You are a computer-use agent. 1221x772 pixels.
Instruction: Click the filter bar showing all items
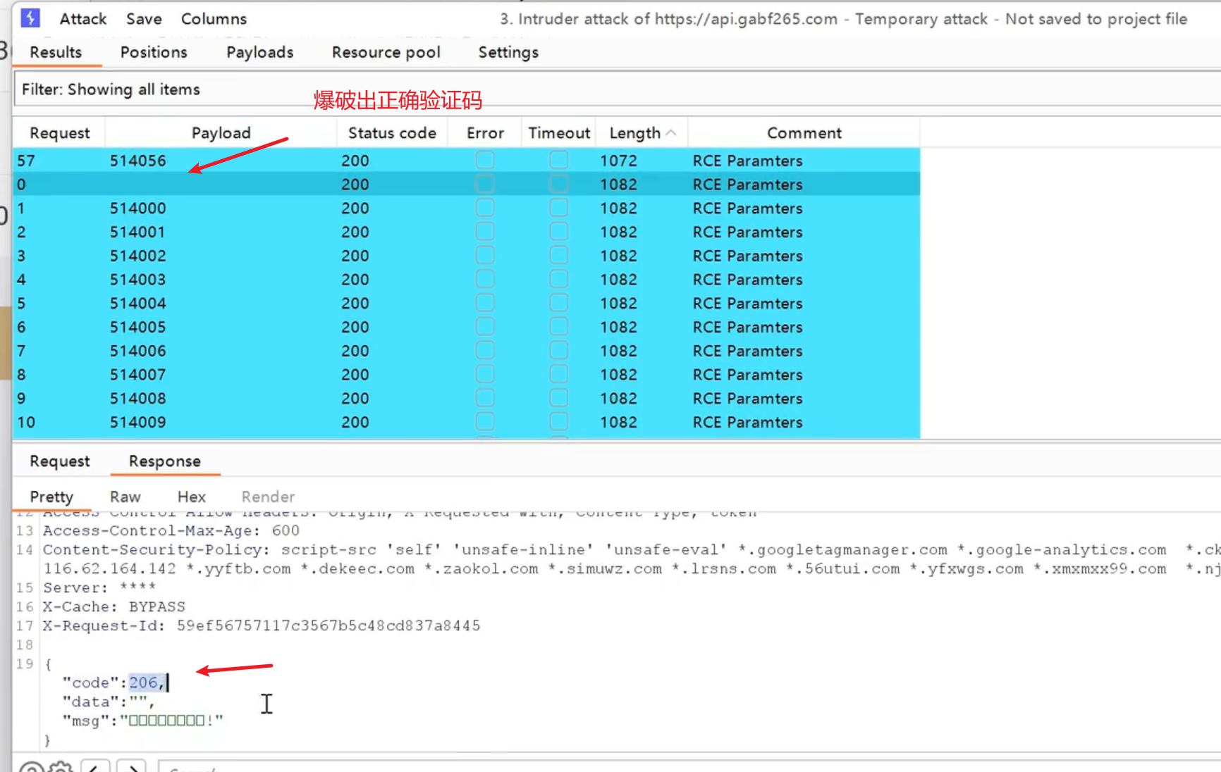click(423, 89)
